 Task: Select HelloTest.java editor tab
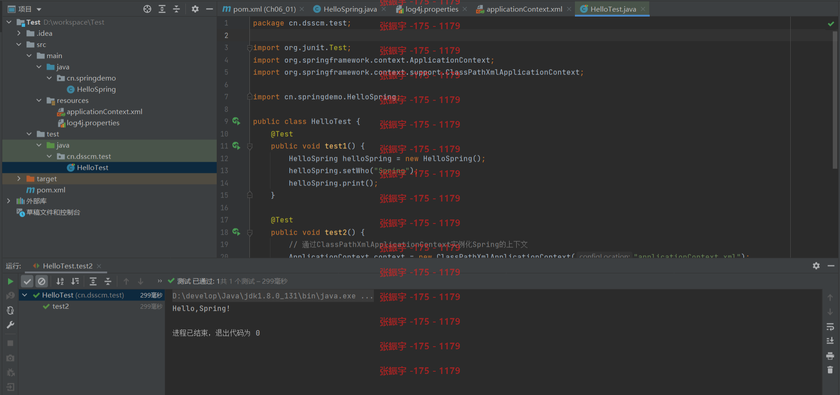613,9
